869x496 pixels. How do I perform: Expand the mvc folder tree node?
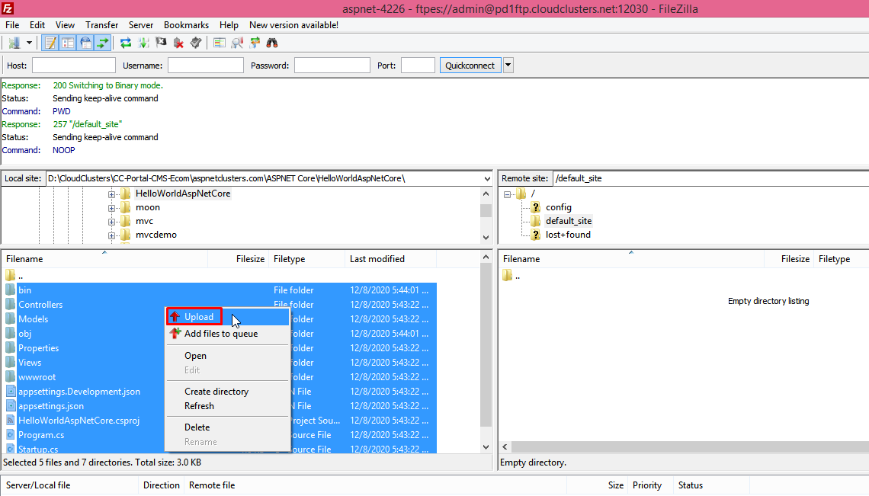point(111,222)
